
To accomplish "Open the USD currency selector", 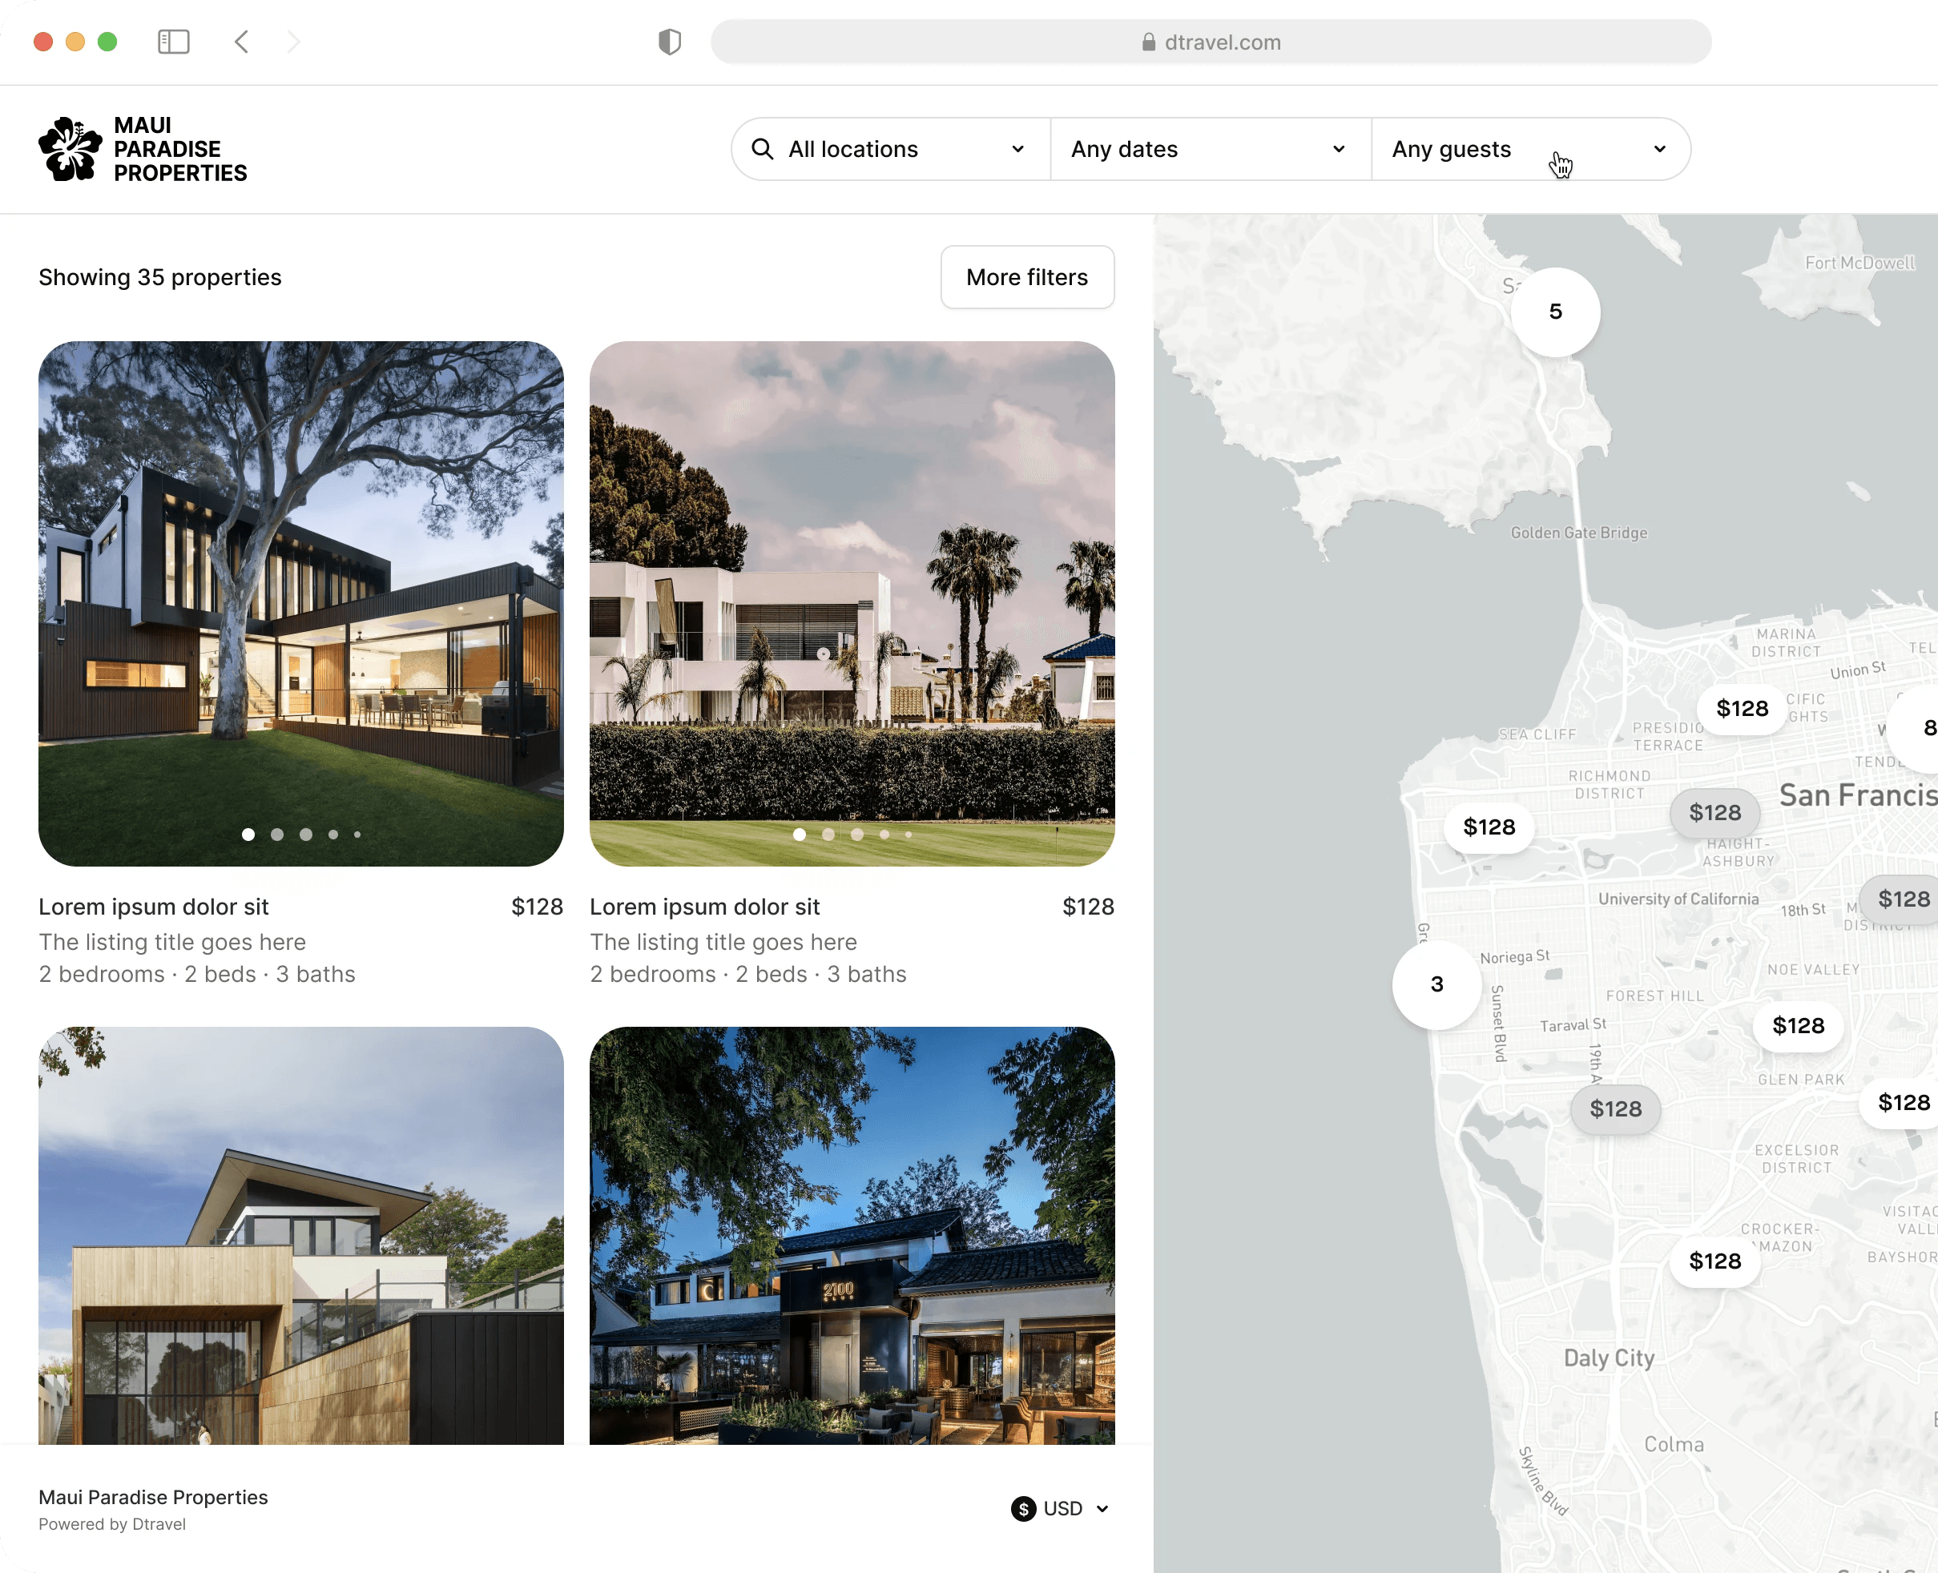I will [x=1061, y=1509].
